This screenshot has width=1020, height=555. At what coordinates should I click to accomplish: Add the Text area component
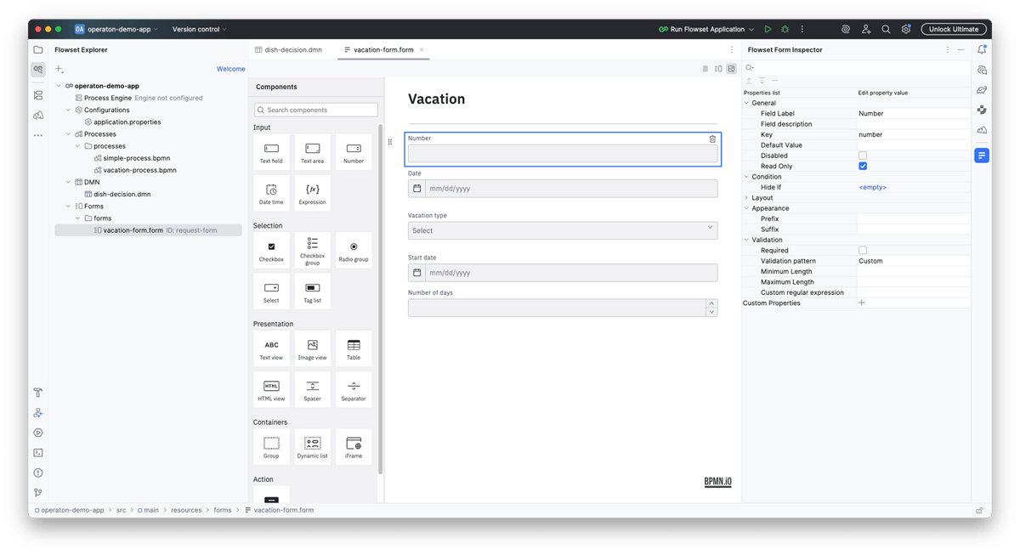click(313, 152)
